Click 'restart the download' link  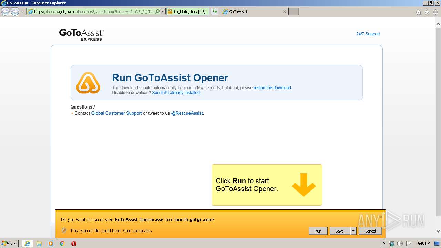pos(272,88)
